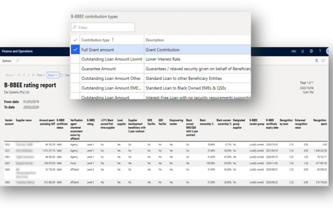Viewport: 333px width, 210px height.
Task: Click the Description column header
Action: pyautogui.click(x=155, y=40)
